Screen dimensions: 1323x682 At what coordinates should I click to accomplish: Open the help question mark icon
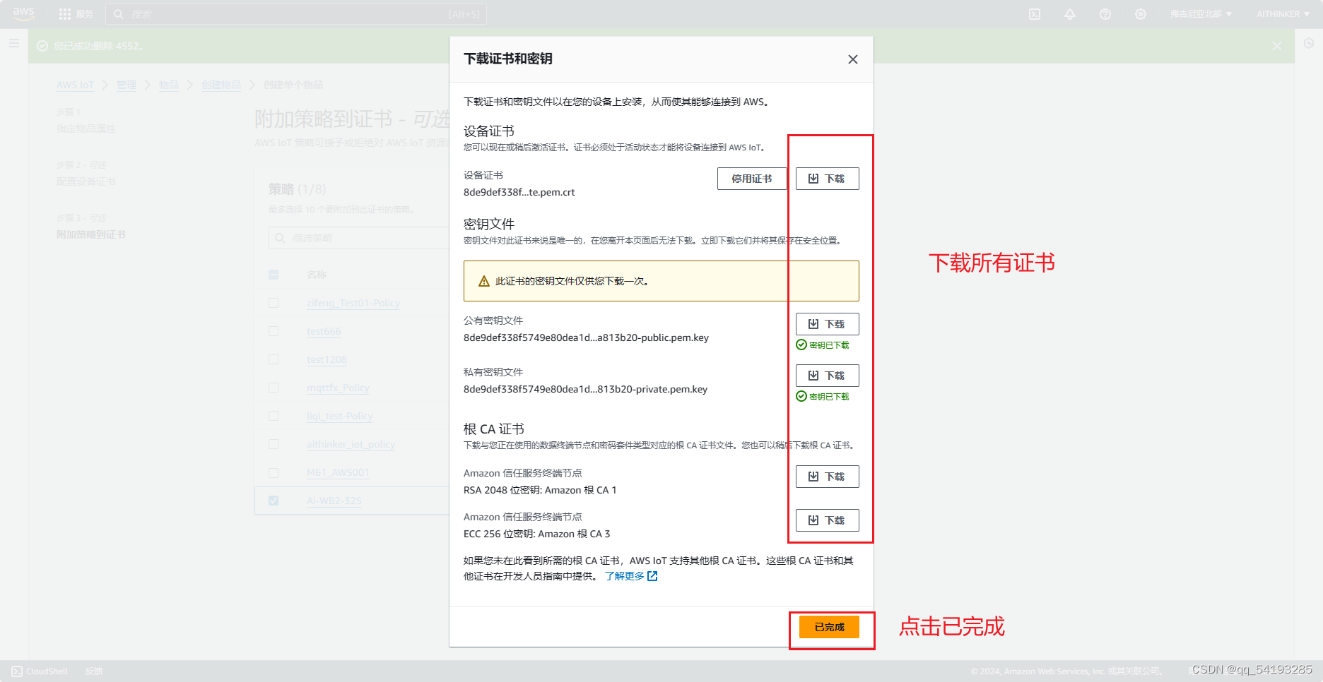coord(1105,14)
